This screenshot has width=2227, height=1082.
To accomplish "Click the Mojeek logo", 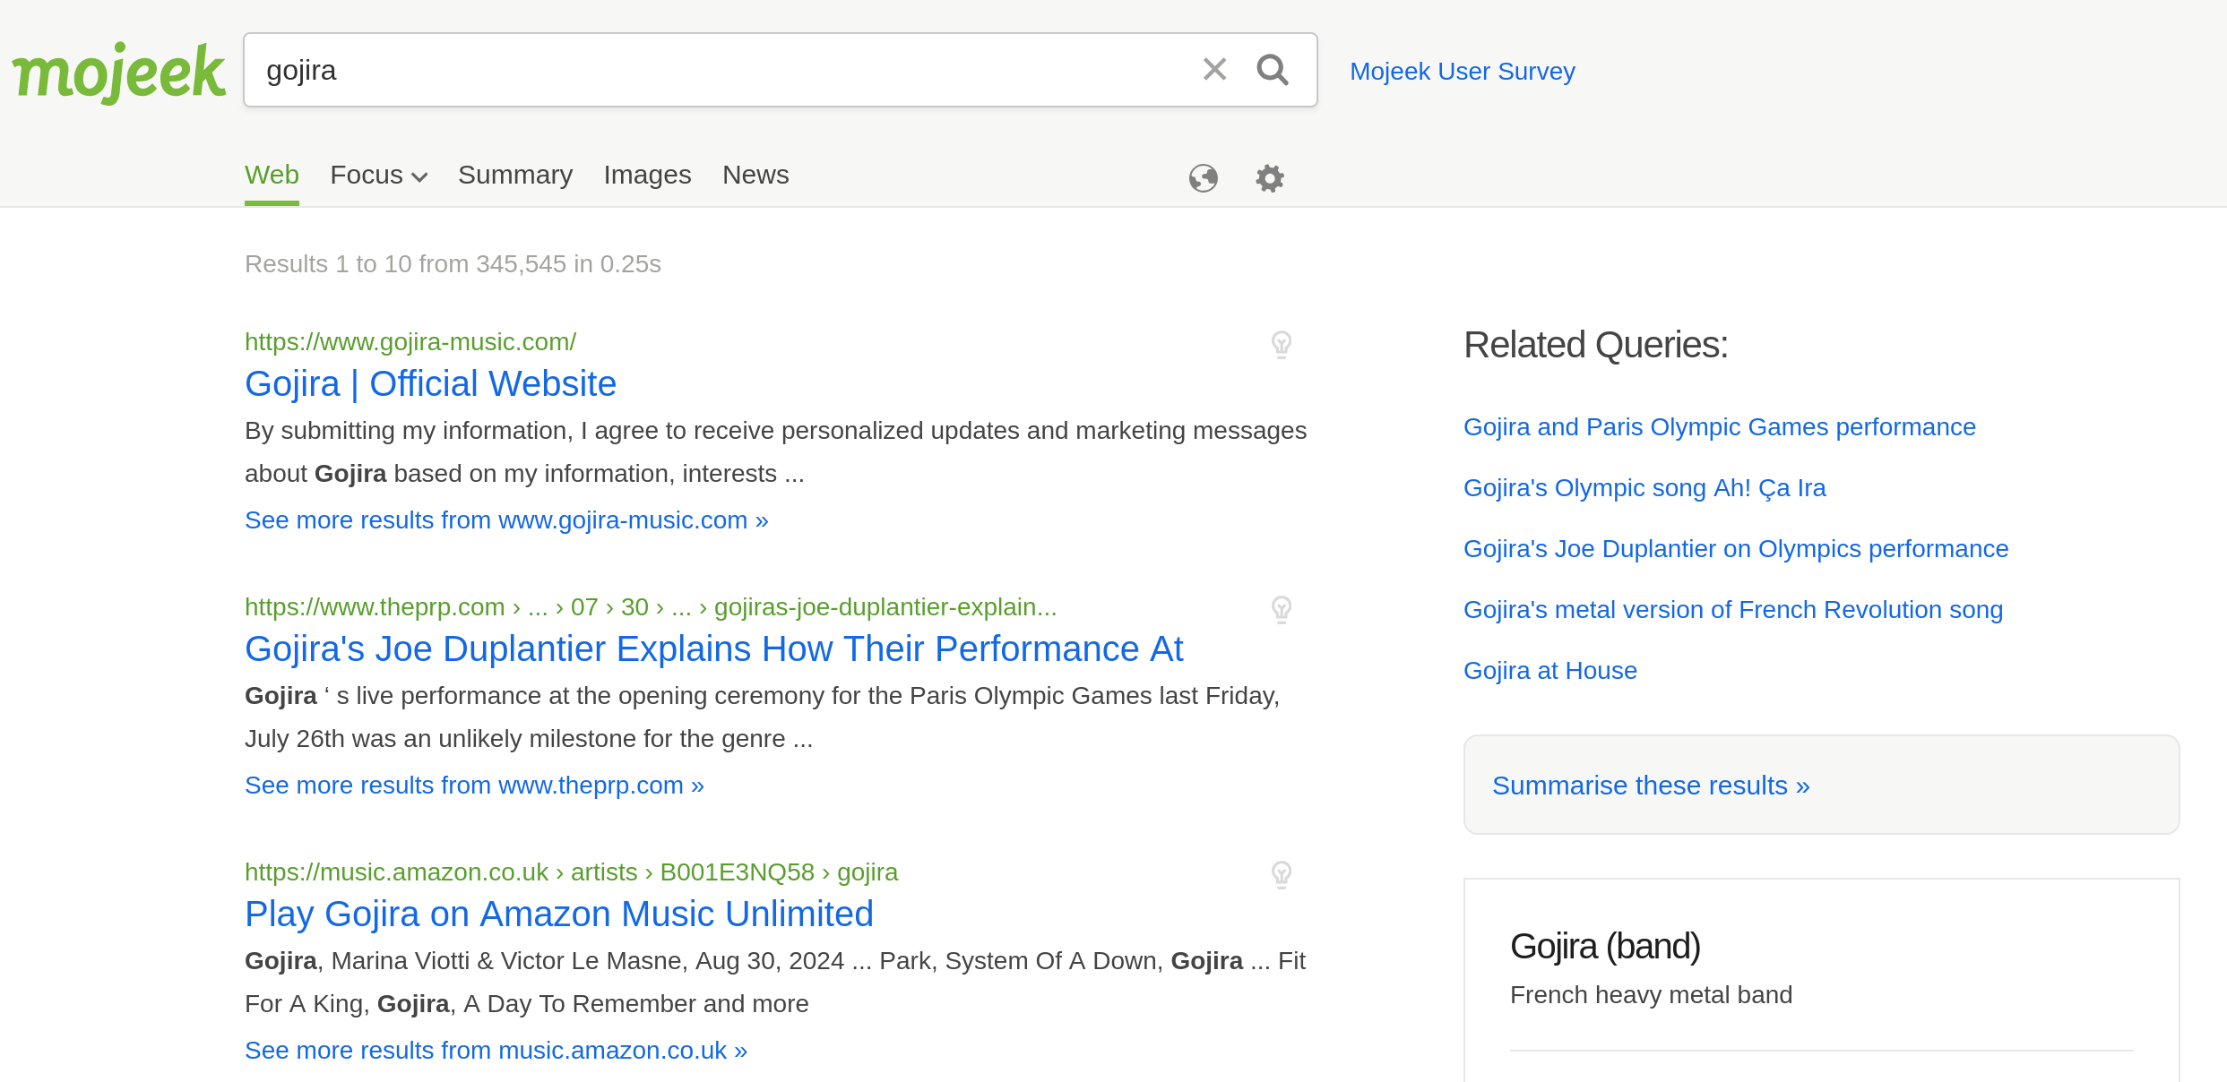I will click(x=118, y=72).
